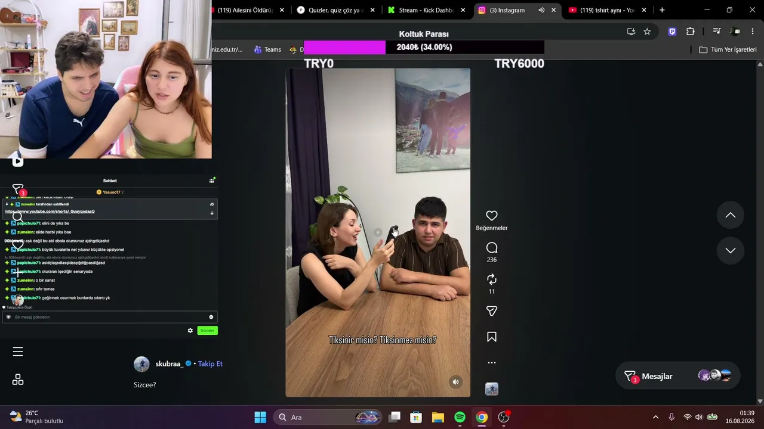Click the Koltuk Parası donation progress bar

click(x=424, y=47)
